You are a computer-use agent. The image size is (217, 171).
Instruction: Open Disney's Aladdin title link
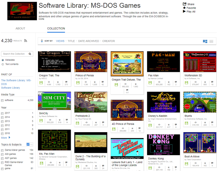[158, 116]
